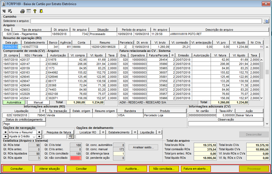Click the Resumo value 182001260196028
This screenshot has height=174, width=272.
(105, 47)
